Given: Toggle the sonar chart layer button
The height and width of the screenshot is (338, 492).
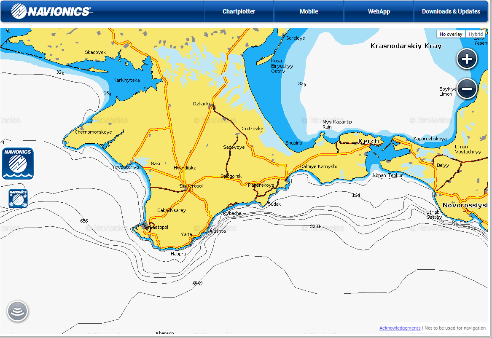Looking at the screenshot, I should point(18,311).
